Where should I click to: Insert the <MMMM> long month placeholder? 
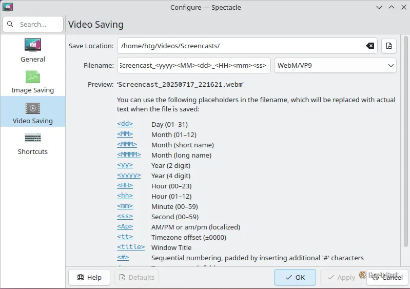[x=129, y=155]
